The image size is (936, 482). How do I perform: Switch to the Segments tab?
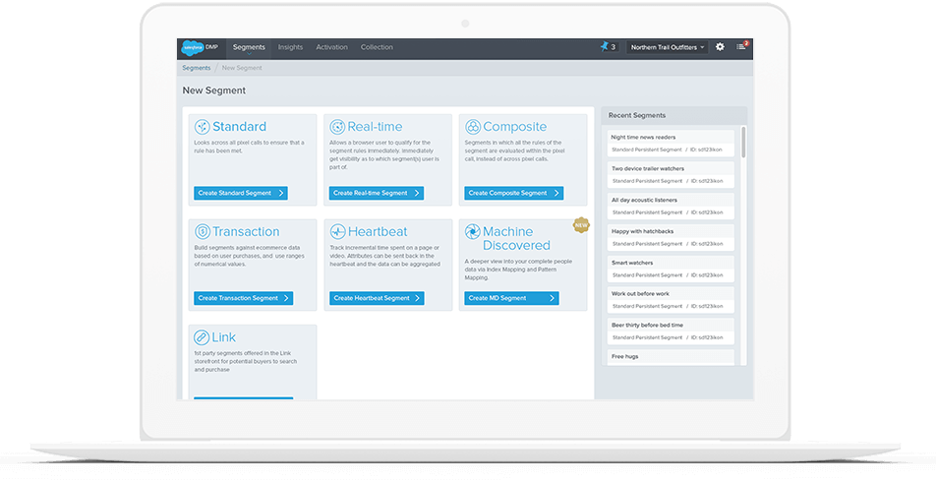(x=249, y=47)
